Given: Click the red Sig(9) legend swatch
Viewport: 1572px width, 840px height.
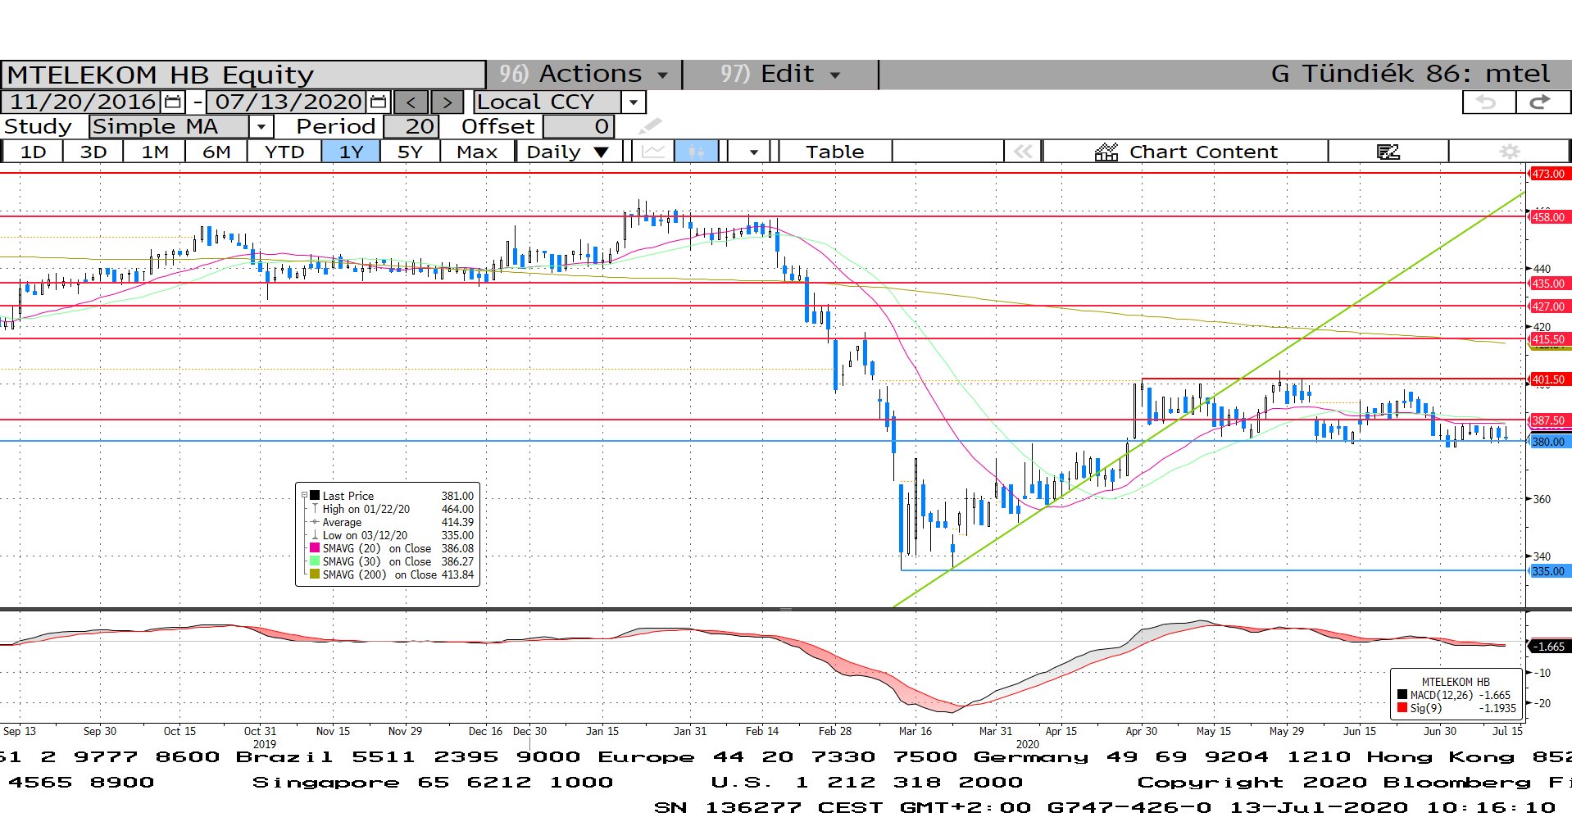Looking at the screenshot, I should [x=1402, y=708].
